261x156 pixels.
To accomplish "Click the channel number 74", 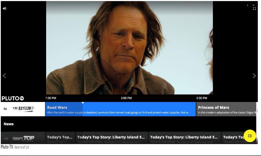I will 5,109.
